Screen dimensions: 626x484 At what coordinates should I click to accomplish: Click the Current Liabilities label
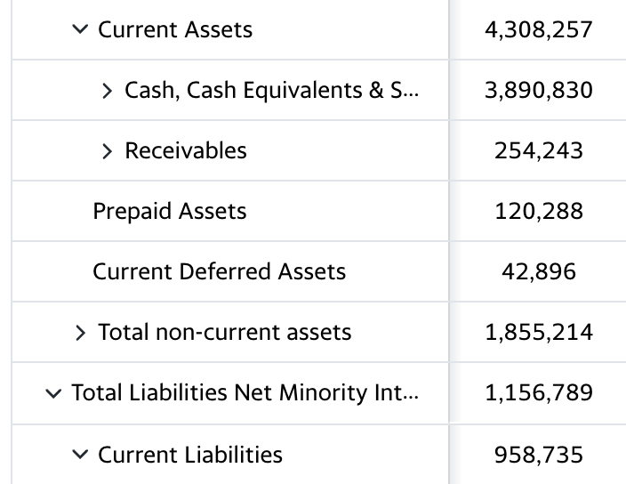coord(190,455)
